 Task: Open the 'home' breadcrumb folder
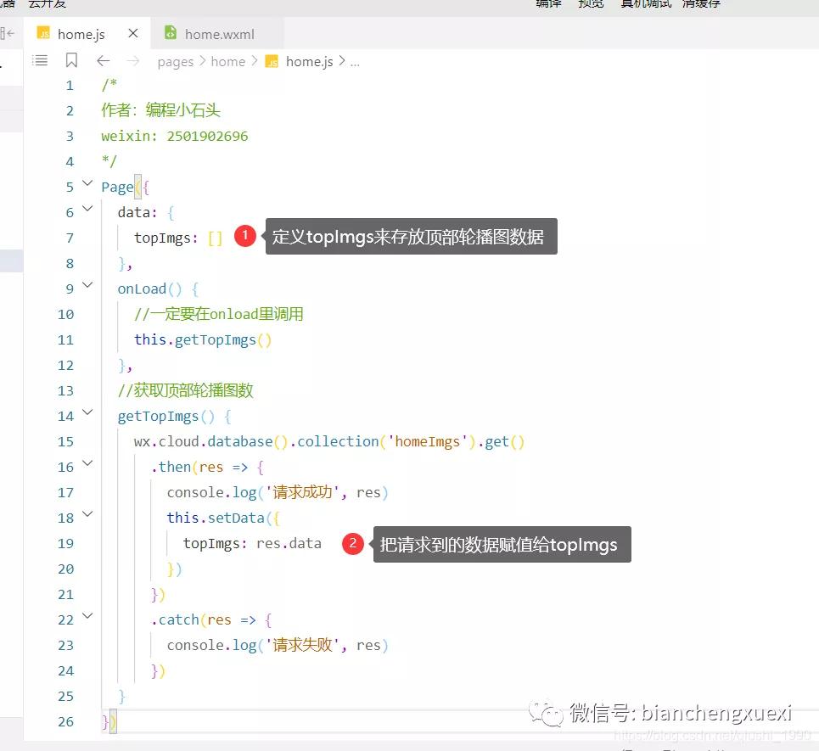point(227,61)
